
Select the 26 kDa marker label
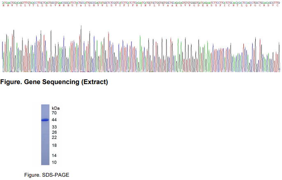(x=54, y=132)
